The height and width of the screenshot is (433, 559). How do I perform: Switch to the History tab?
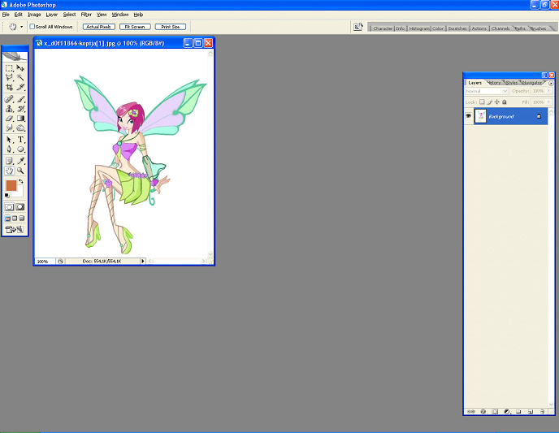(494, 83)
